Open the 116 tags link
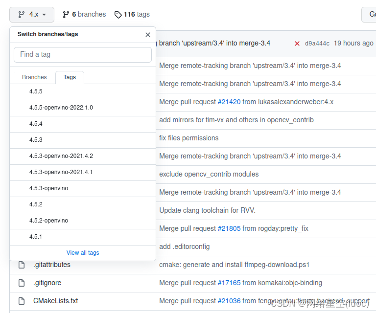 point(132,14)
